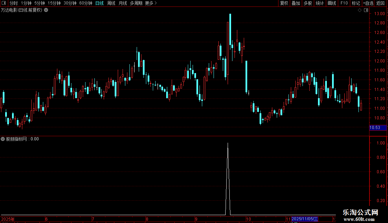
Task: Click month 7 on the timeline
Action: 93,219
